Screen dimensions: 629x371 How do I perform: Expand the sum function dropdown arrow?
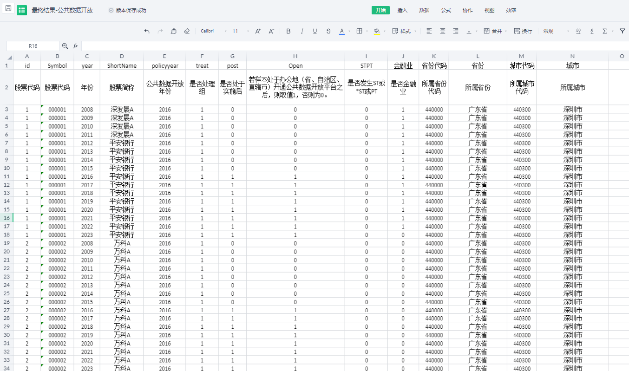pyautogui.click(x=613, y=31)
